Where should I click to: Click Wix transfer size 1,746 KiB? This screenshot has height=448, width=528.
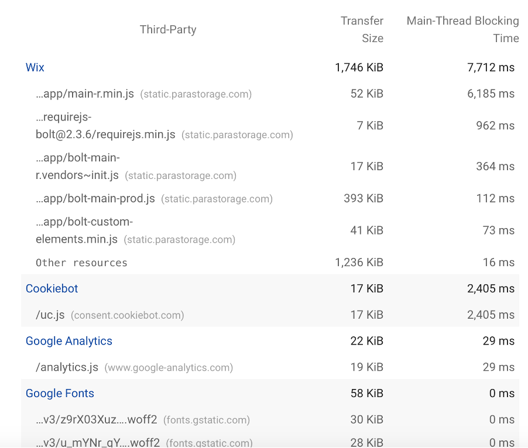(x=359, y=67)
